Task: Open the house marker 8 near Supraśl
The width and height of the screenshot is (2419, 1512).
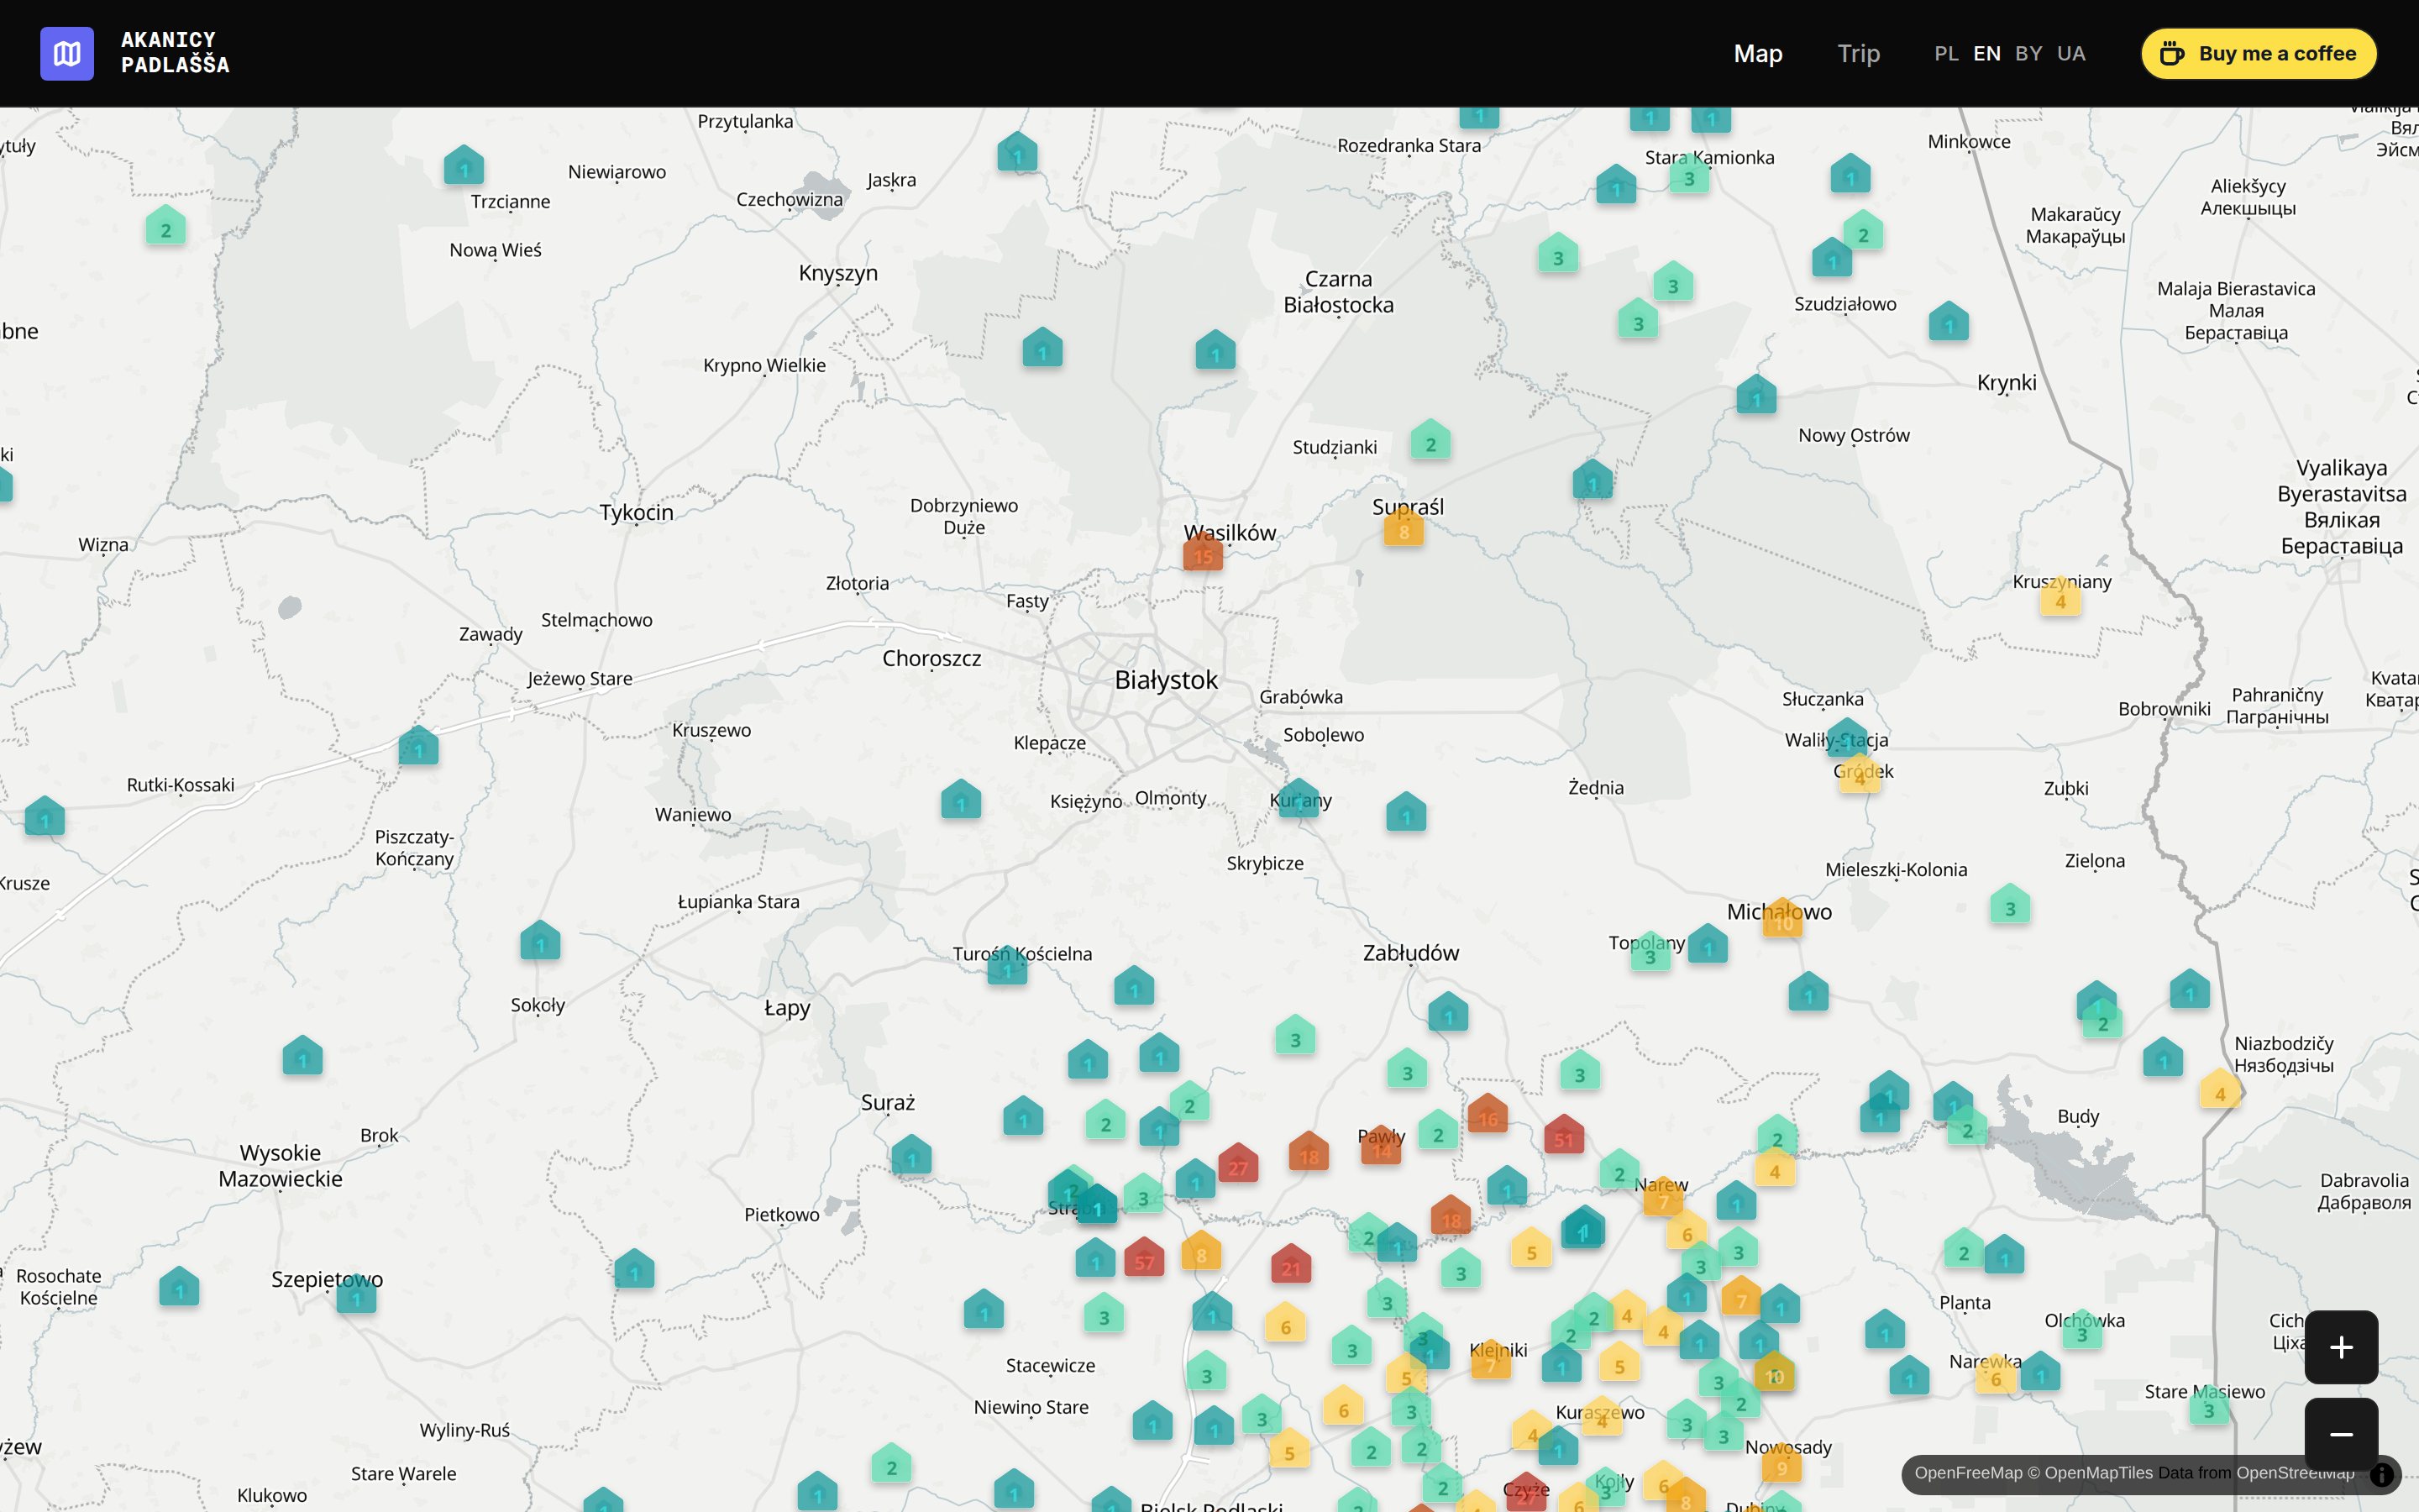Action: click(x=1404, y=526)
